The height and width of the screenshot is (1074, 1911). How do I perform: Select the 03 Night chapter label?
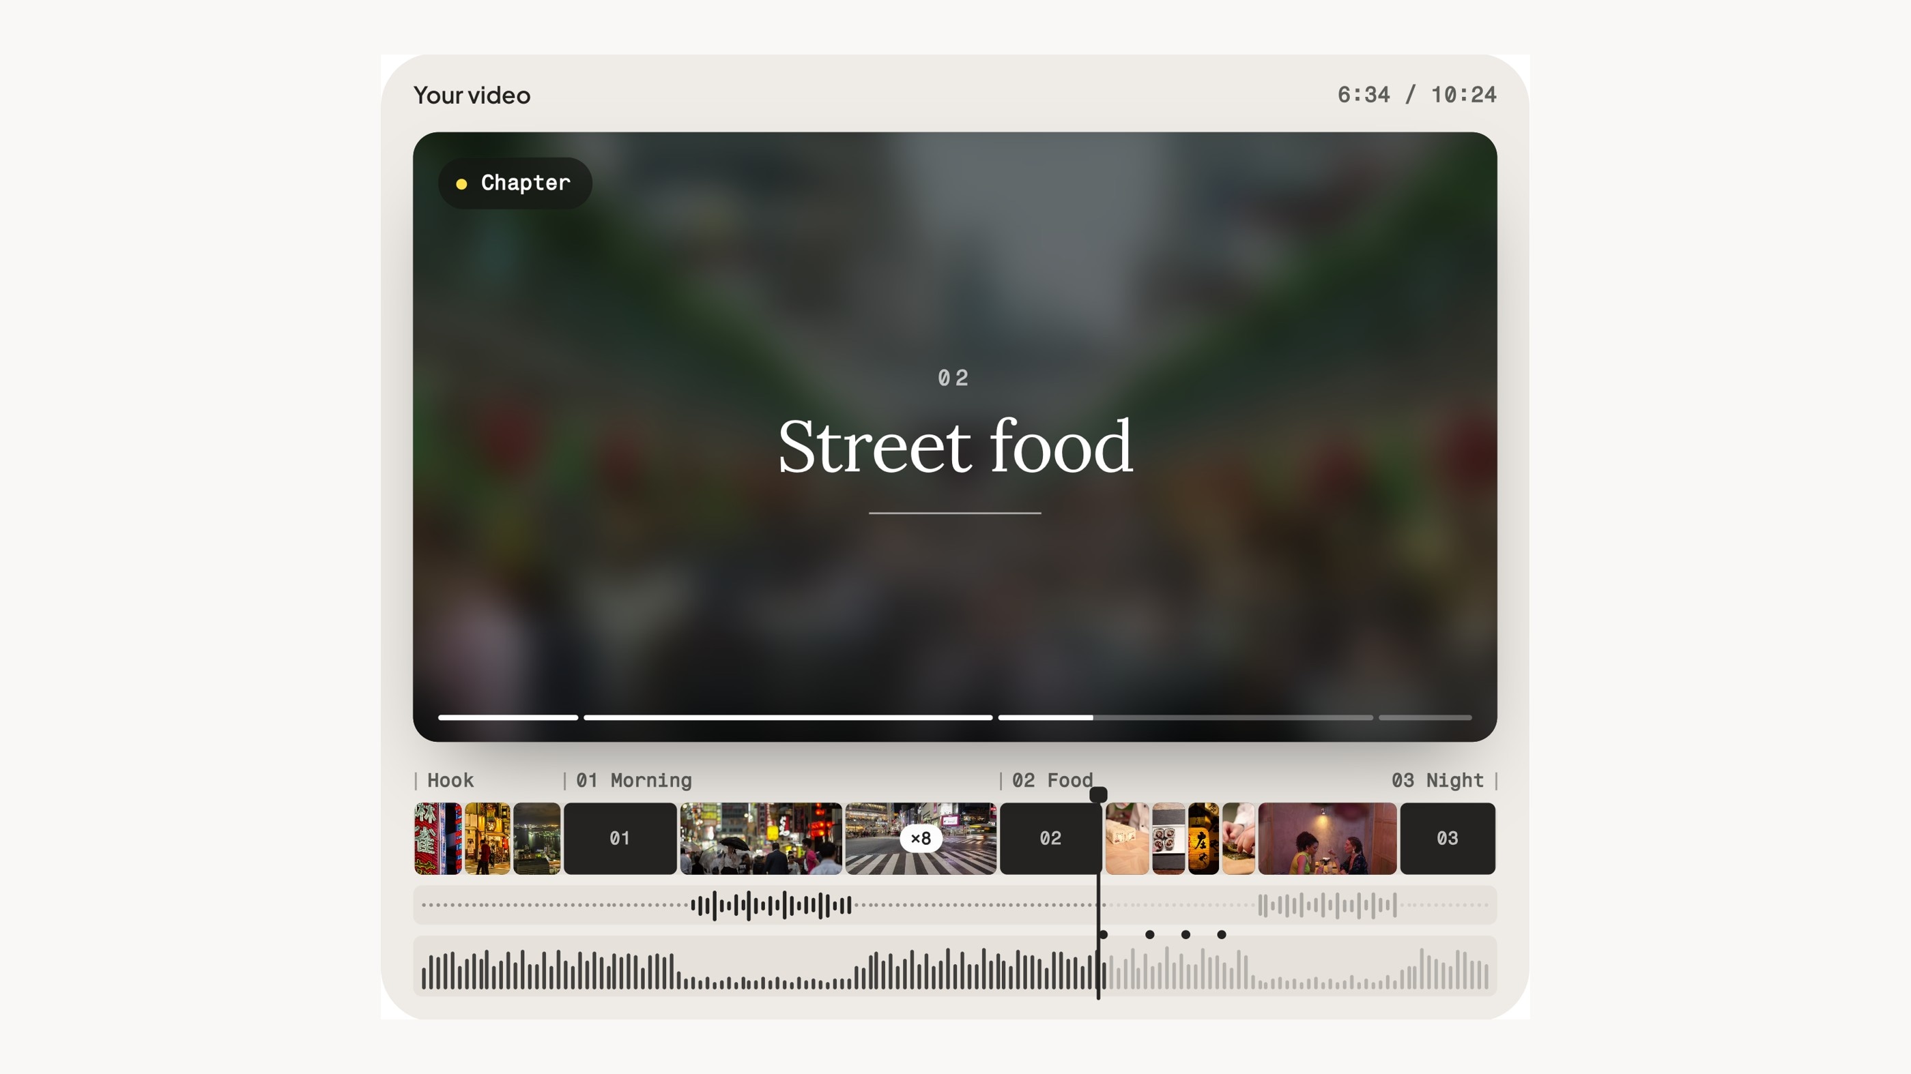(x=1437, y=779)
